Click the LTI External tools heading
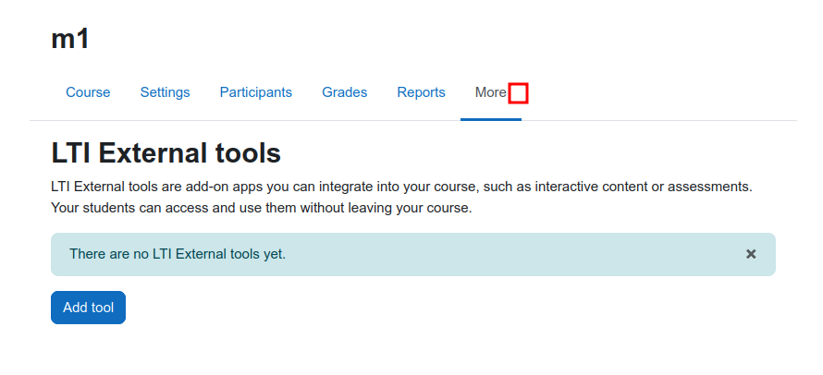The width and height of the screenshot is (823, 375). (166, 153)
